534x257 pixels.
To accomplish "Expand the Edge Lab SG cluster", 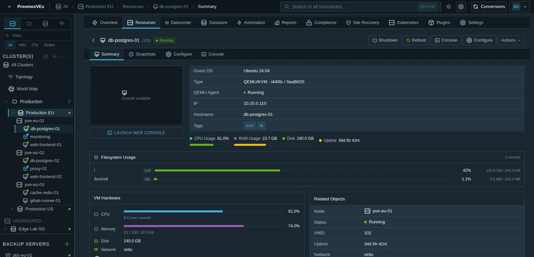I will (5, 229).
